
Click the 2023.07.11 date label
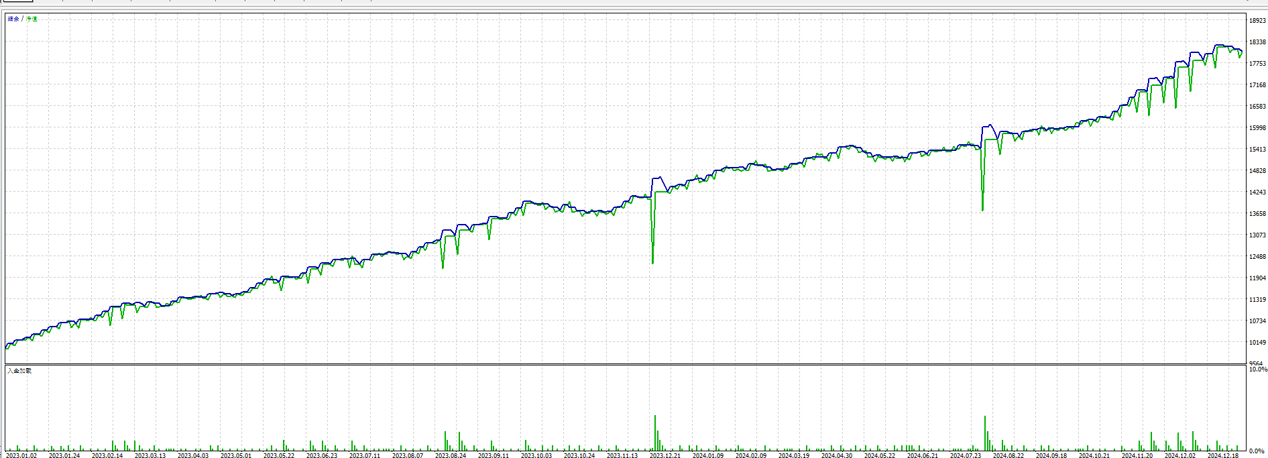[x=365, y=455]
